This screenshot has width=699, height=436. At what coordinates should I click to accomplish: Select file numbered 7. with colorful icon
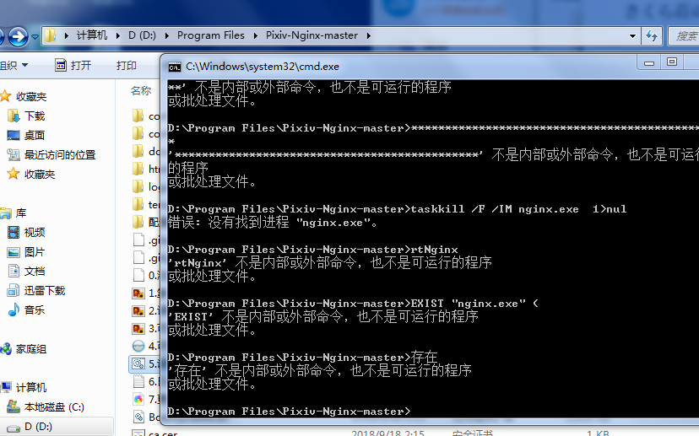coord(146,400)
